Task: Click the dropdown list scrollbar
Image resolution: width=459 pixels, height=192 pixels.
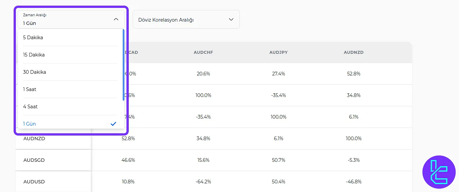Action: [x=123, y=65]
